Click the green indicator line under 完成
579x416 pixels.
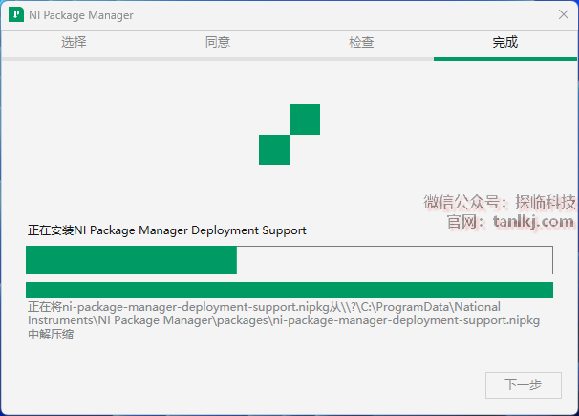[505, 58]
